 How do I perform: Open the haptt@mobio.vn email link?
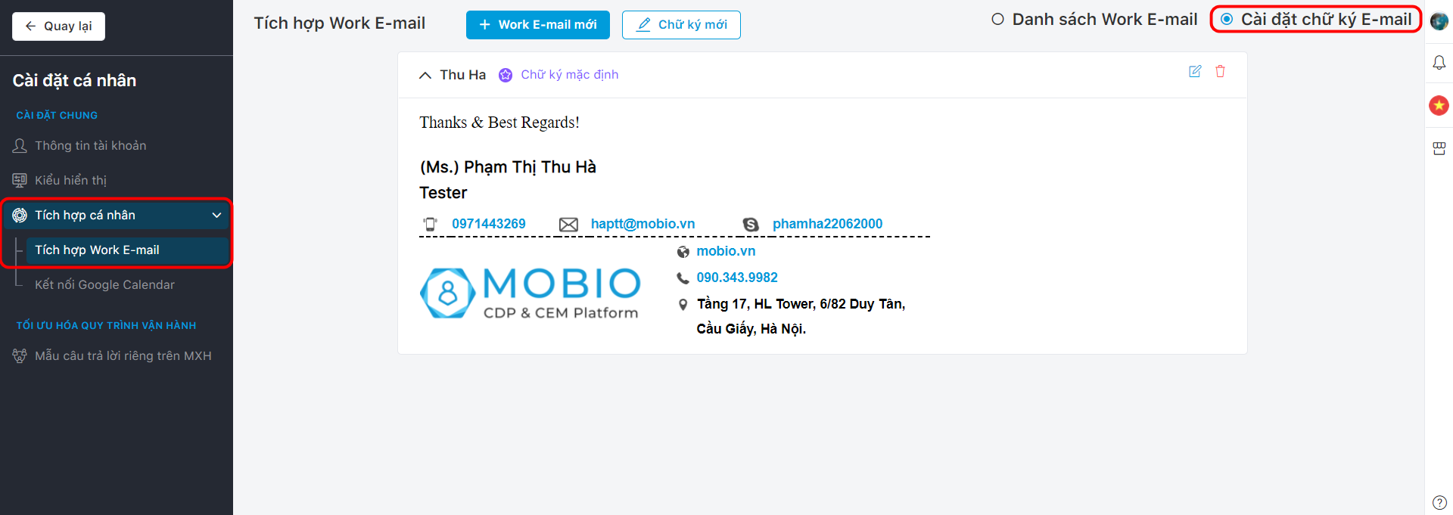coord(642,224)
